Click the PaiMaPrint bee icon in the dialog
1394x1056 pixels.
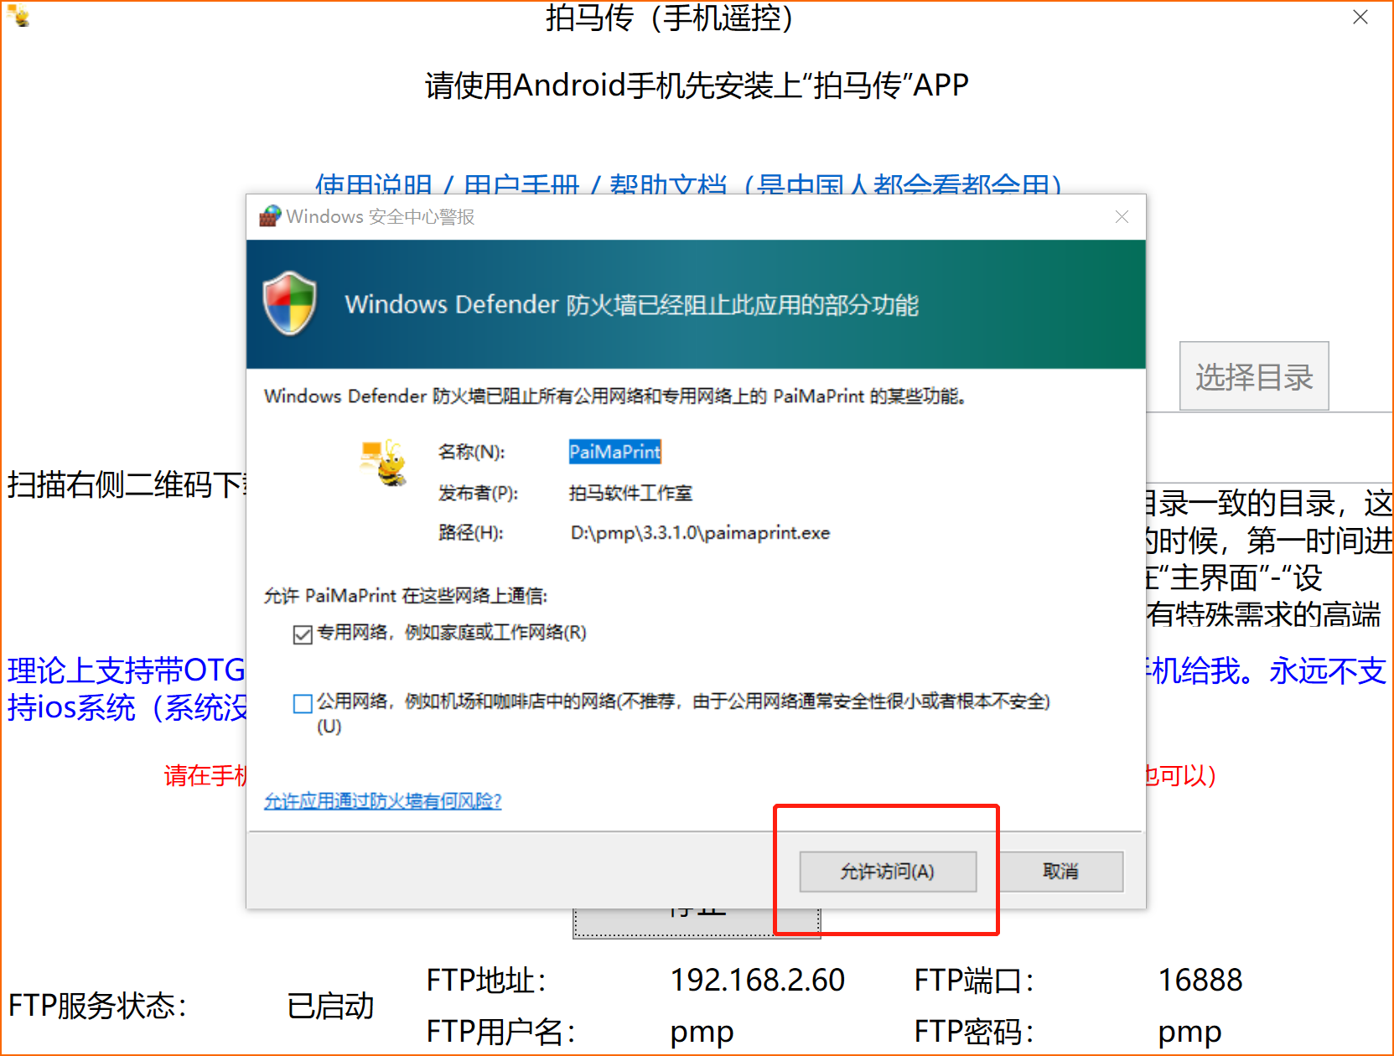point(384,463)
